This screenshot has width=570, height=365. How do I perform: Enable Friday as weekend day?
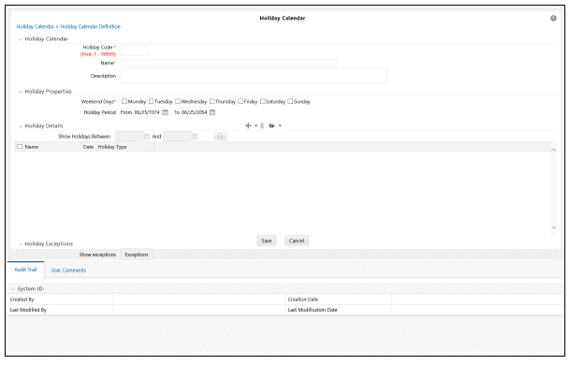click(x=241, y=101)
